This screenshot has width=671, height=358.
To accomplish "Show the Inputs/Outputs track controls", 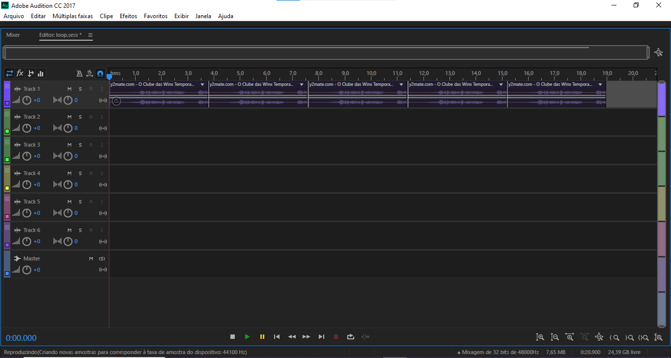I will coord(9,74).
